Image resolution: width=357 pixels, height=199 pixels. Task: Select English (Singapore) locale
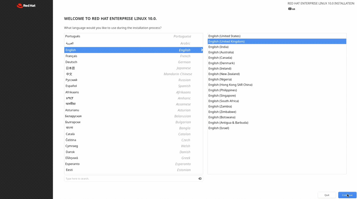pos(222,96)
